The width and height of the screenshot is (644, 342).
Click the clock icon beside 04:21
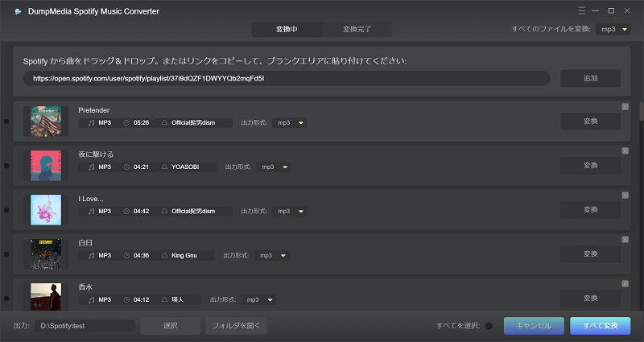126,167
